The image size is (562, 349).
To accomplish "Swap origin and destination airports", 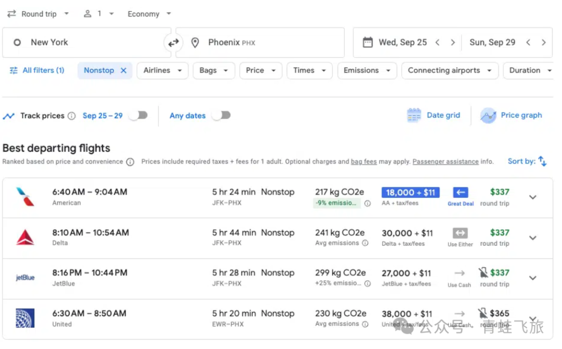I will point(173,43).
